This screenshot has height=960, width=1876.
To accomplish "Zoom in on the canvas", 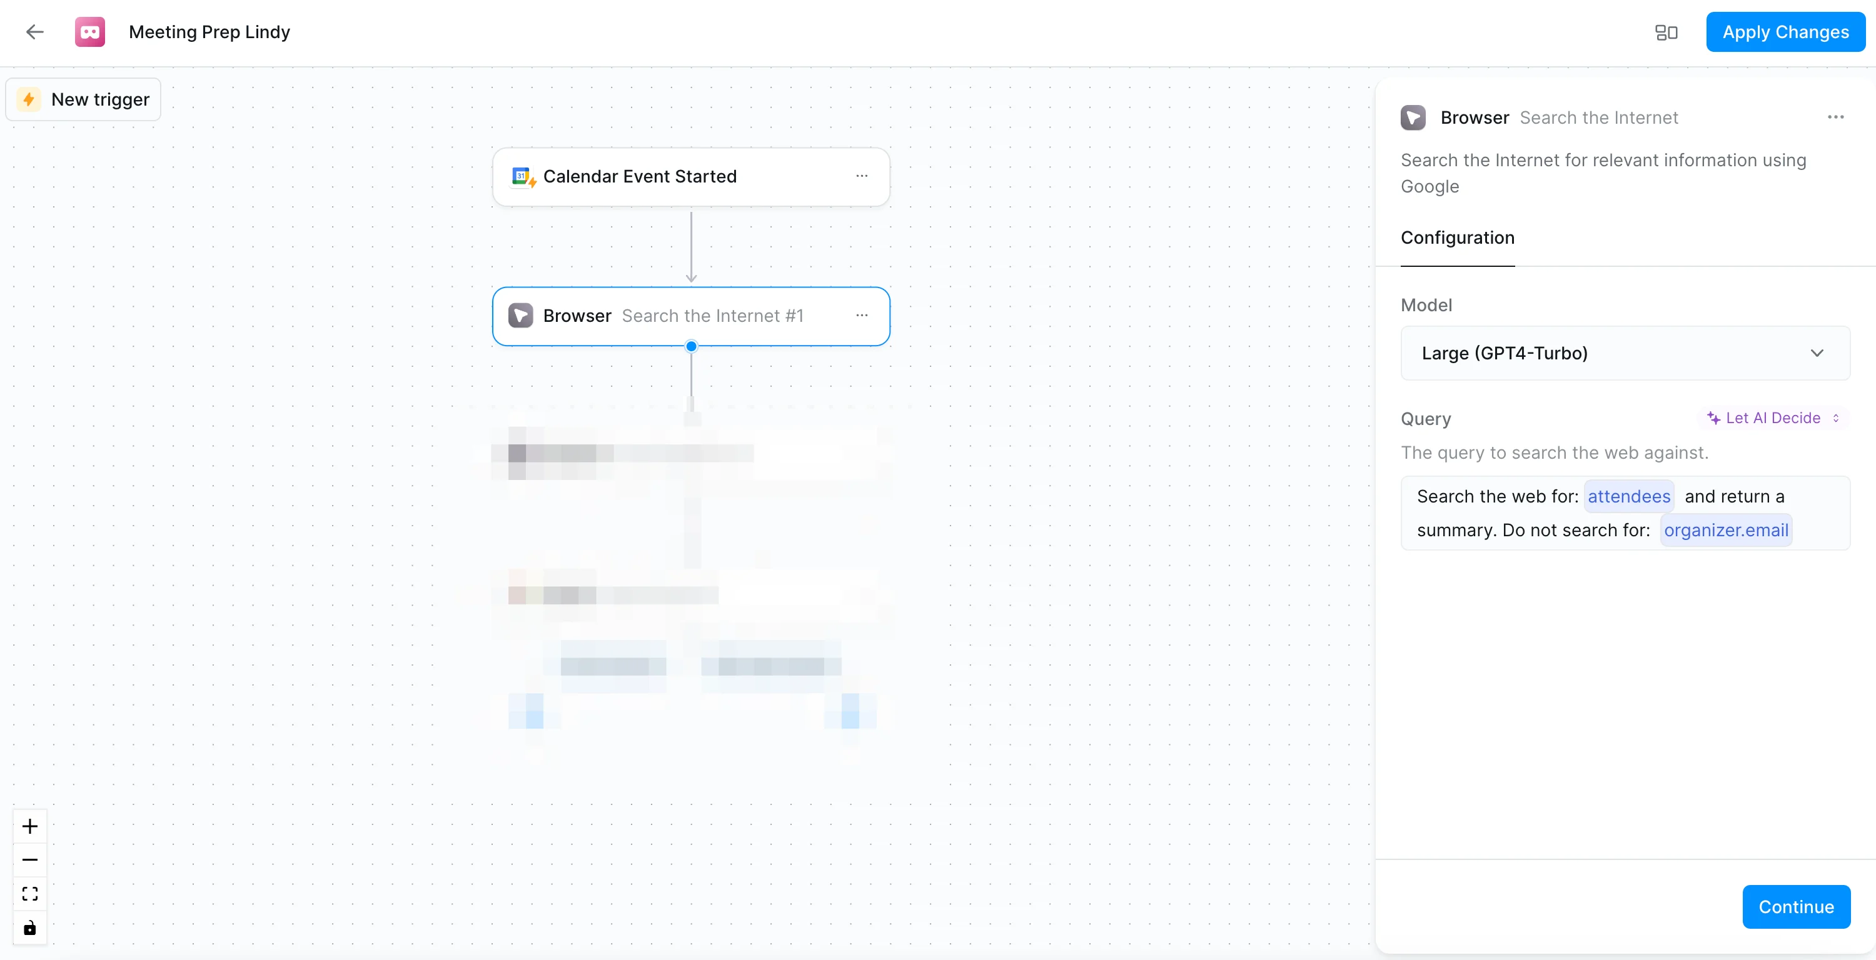I will click(30, 826).
